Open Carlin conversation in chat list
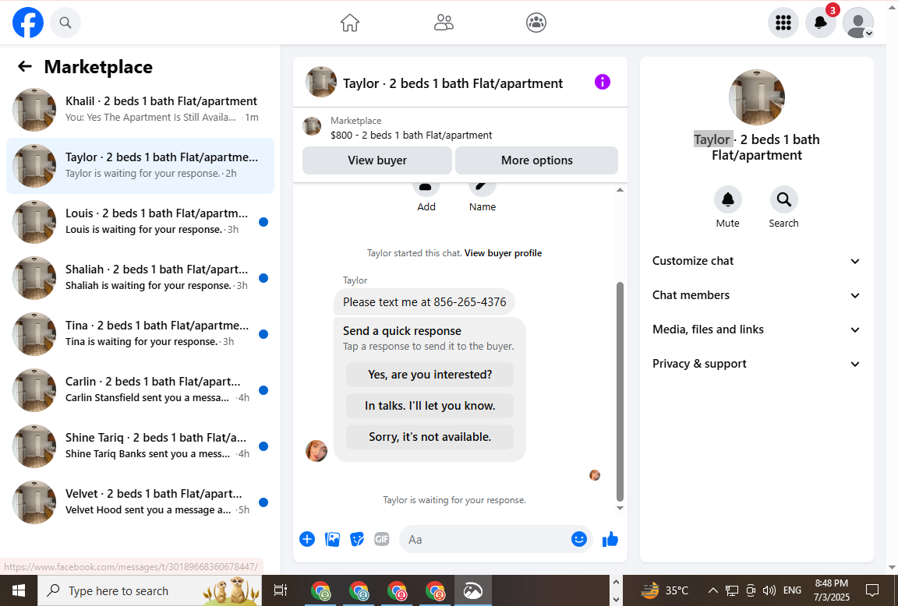 (x=140, y=390)
